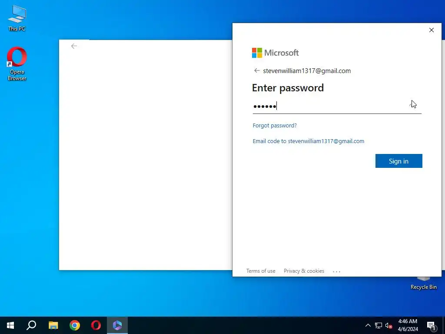
Task: Open the notification center icon
Action: tap(431, 325)
